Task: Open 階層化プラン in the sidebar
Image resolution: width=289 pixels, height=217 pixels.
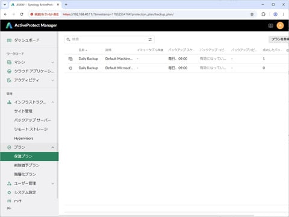Action: coord(25,174)
